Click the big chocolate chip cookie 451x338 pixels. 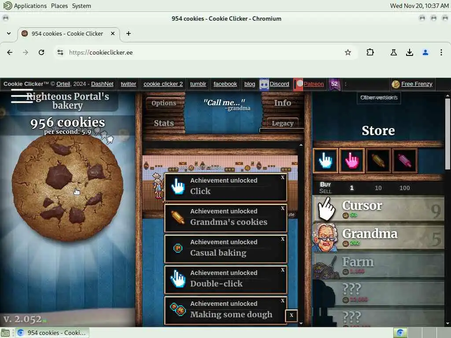67,188
